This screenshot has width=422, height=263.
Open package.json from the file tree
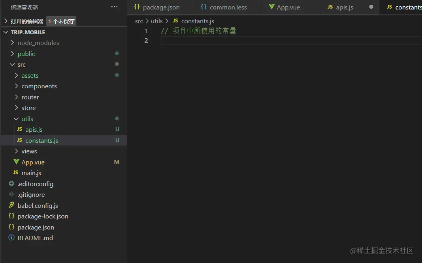64,227
